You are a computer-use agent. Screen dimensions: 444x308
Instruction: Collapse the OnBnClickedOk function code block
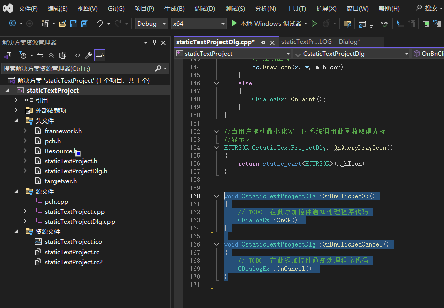[217, 196]
